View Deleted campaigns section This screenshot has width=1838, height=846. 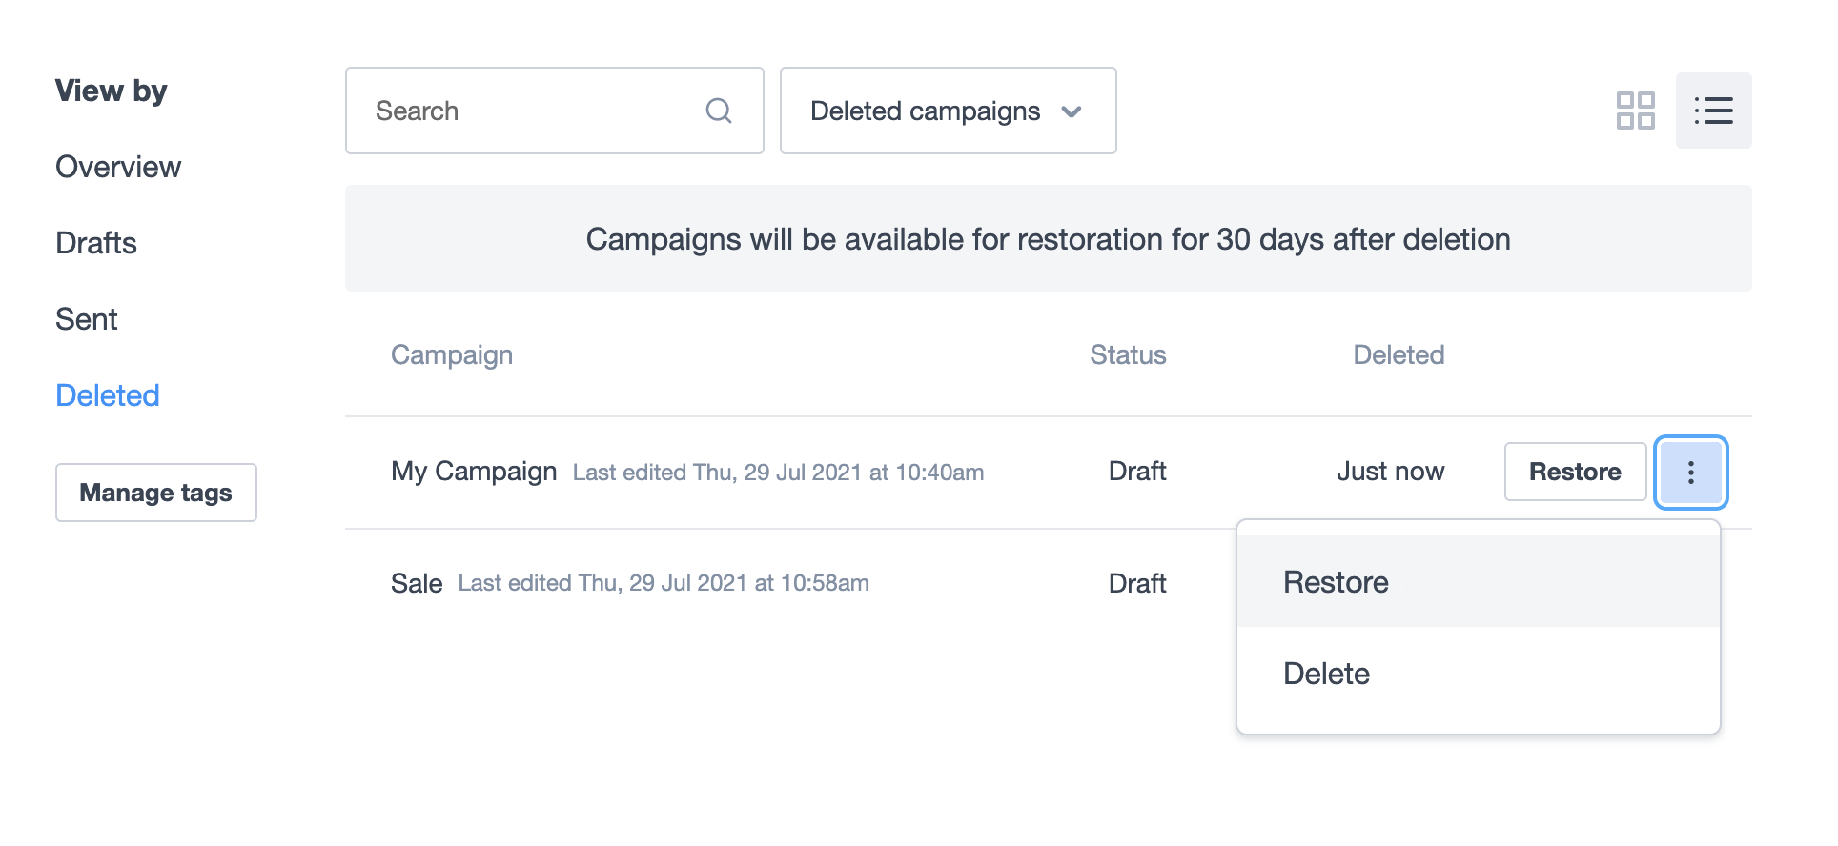(107, 394)
